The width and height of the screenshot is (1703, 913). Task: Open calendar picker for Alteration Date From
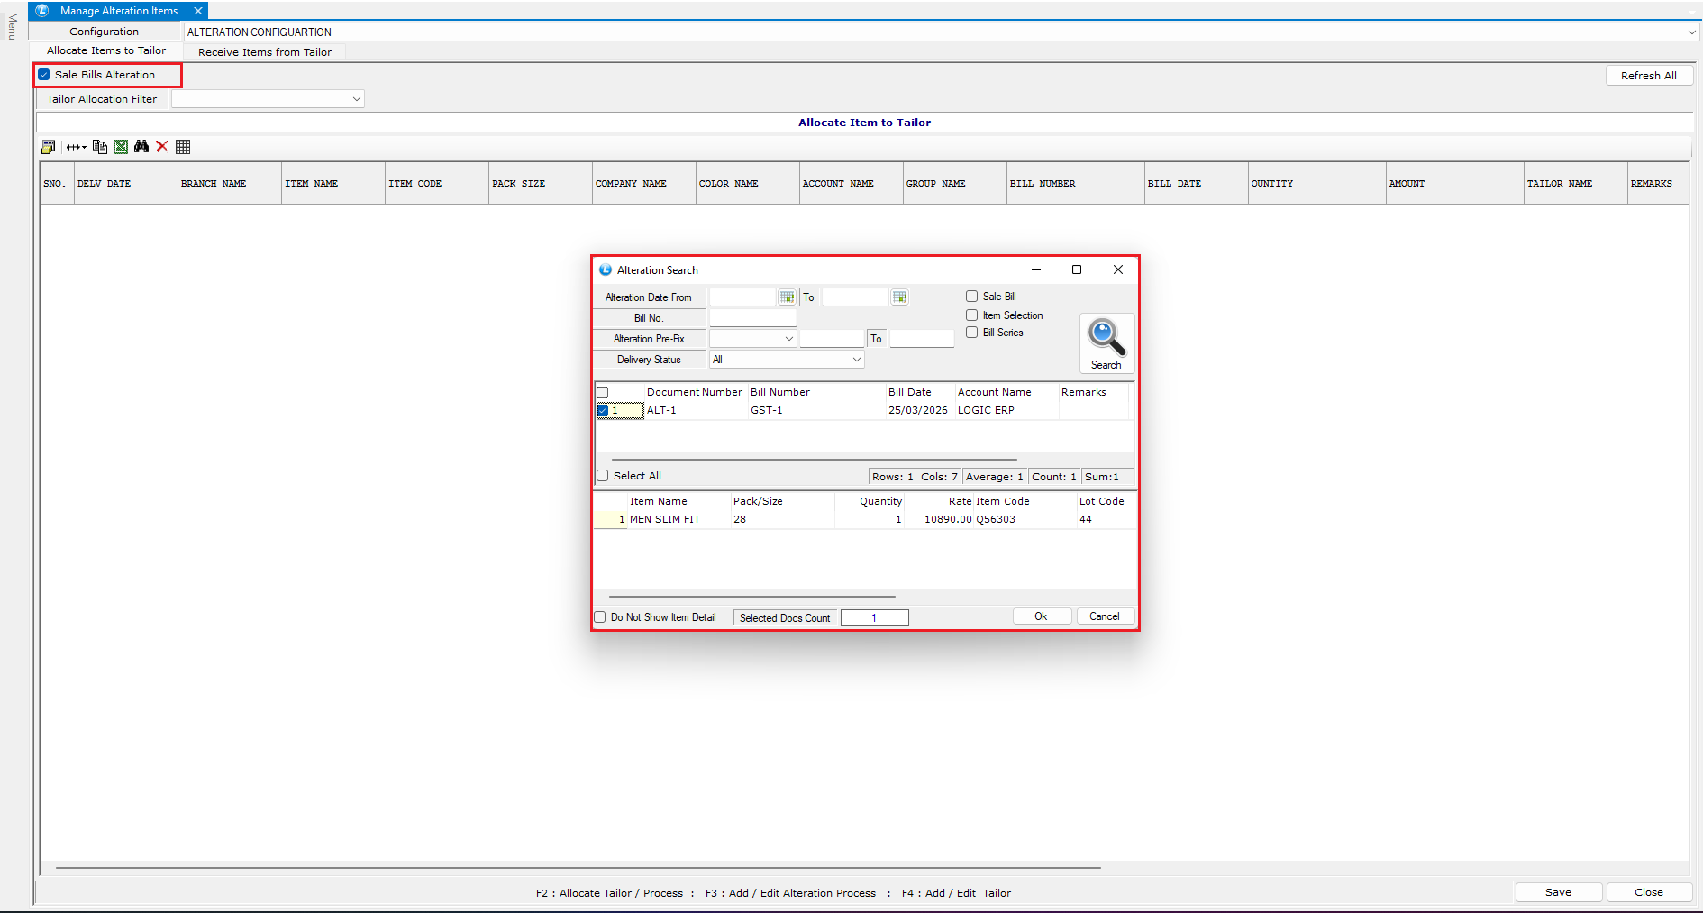point(788,297)
